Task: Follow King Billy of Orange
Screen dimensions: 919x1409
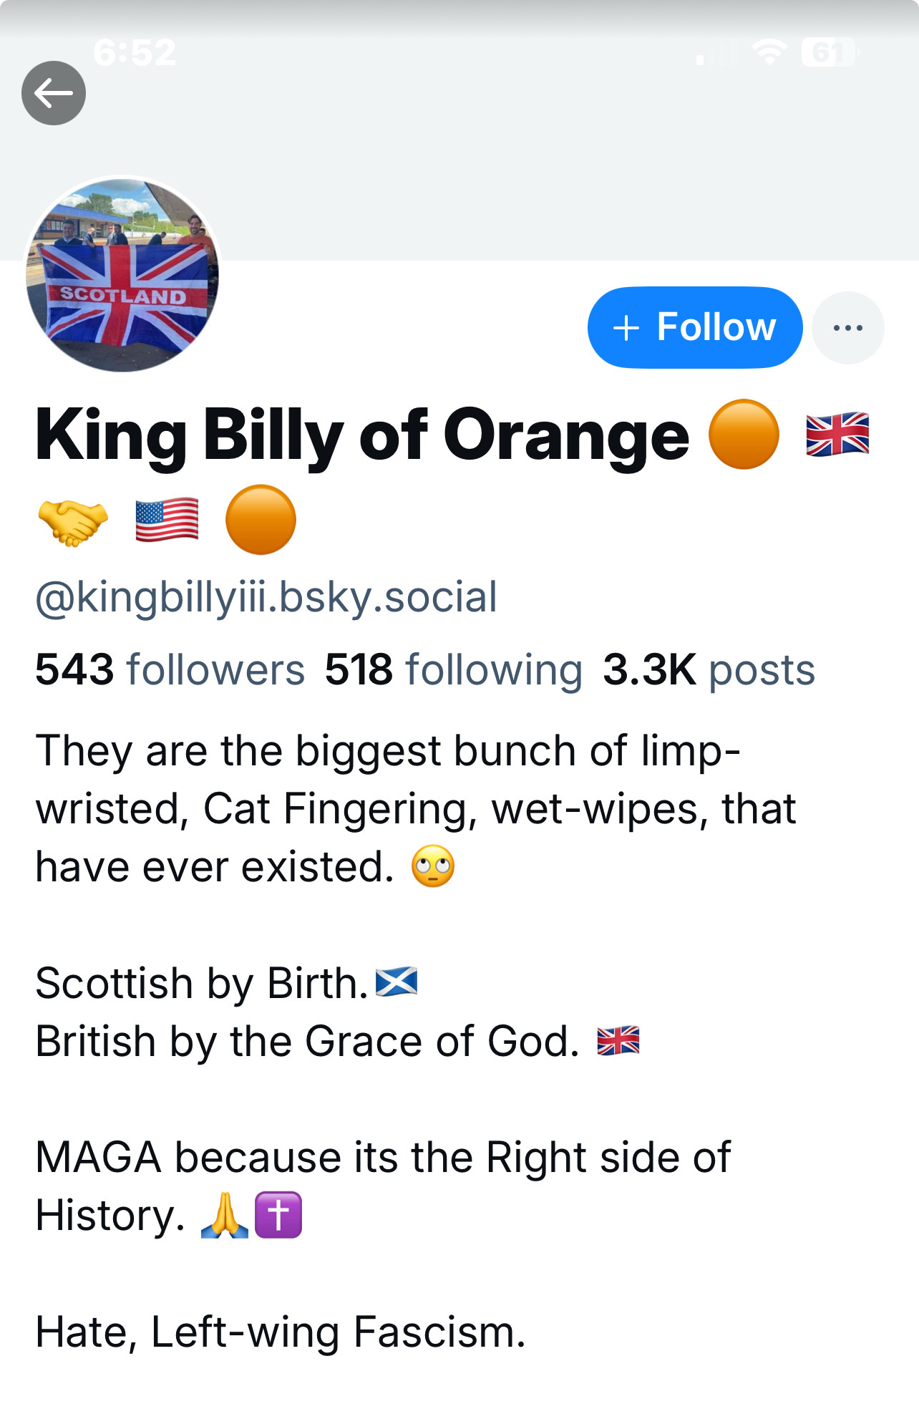Action: [x=695, y=328]
